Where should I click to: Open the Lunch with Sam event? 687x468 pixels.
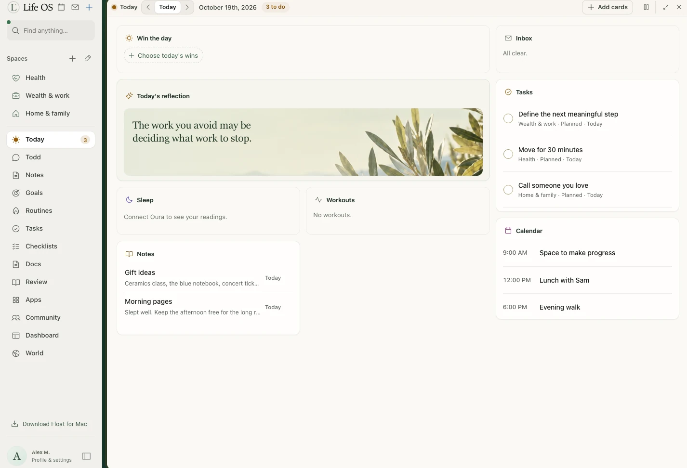587,280
